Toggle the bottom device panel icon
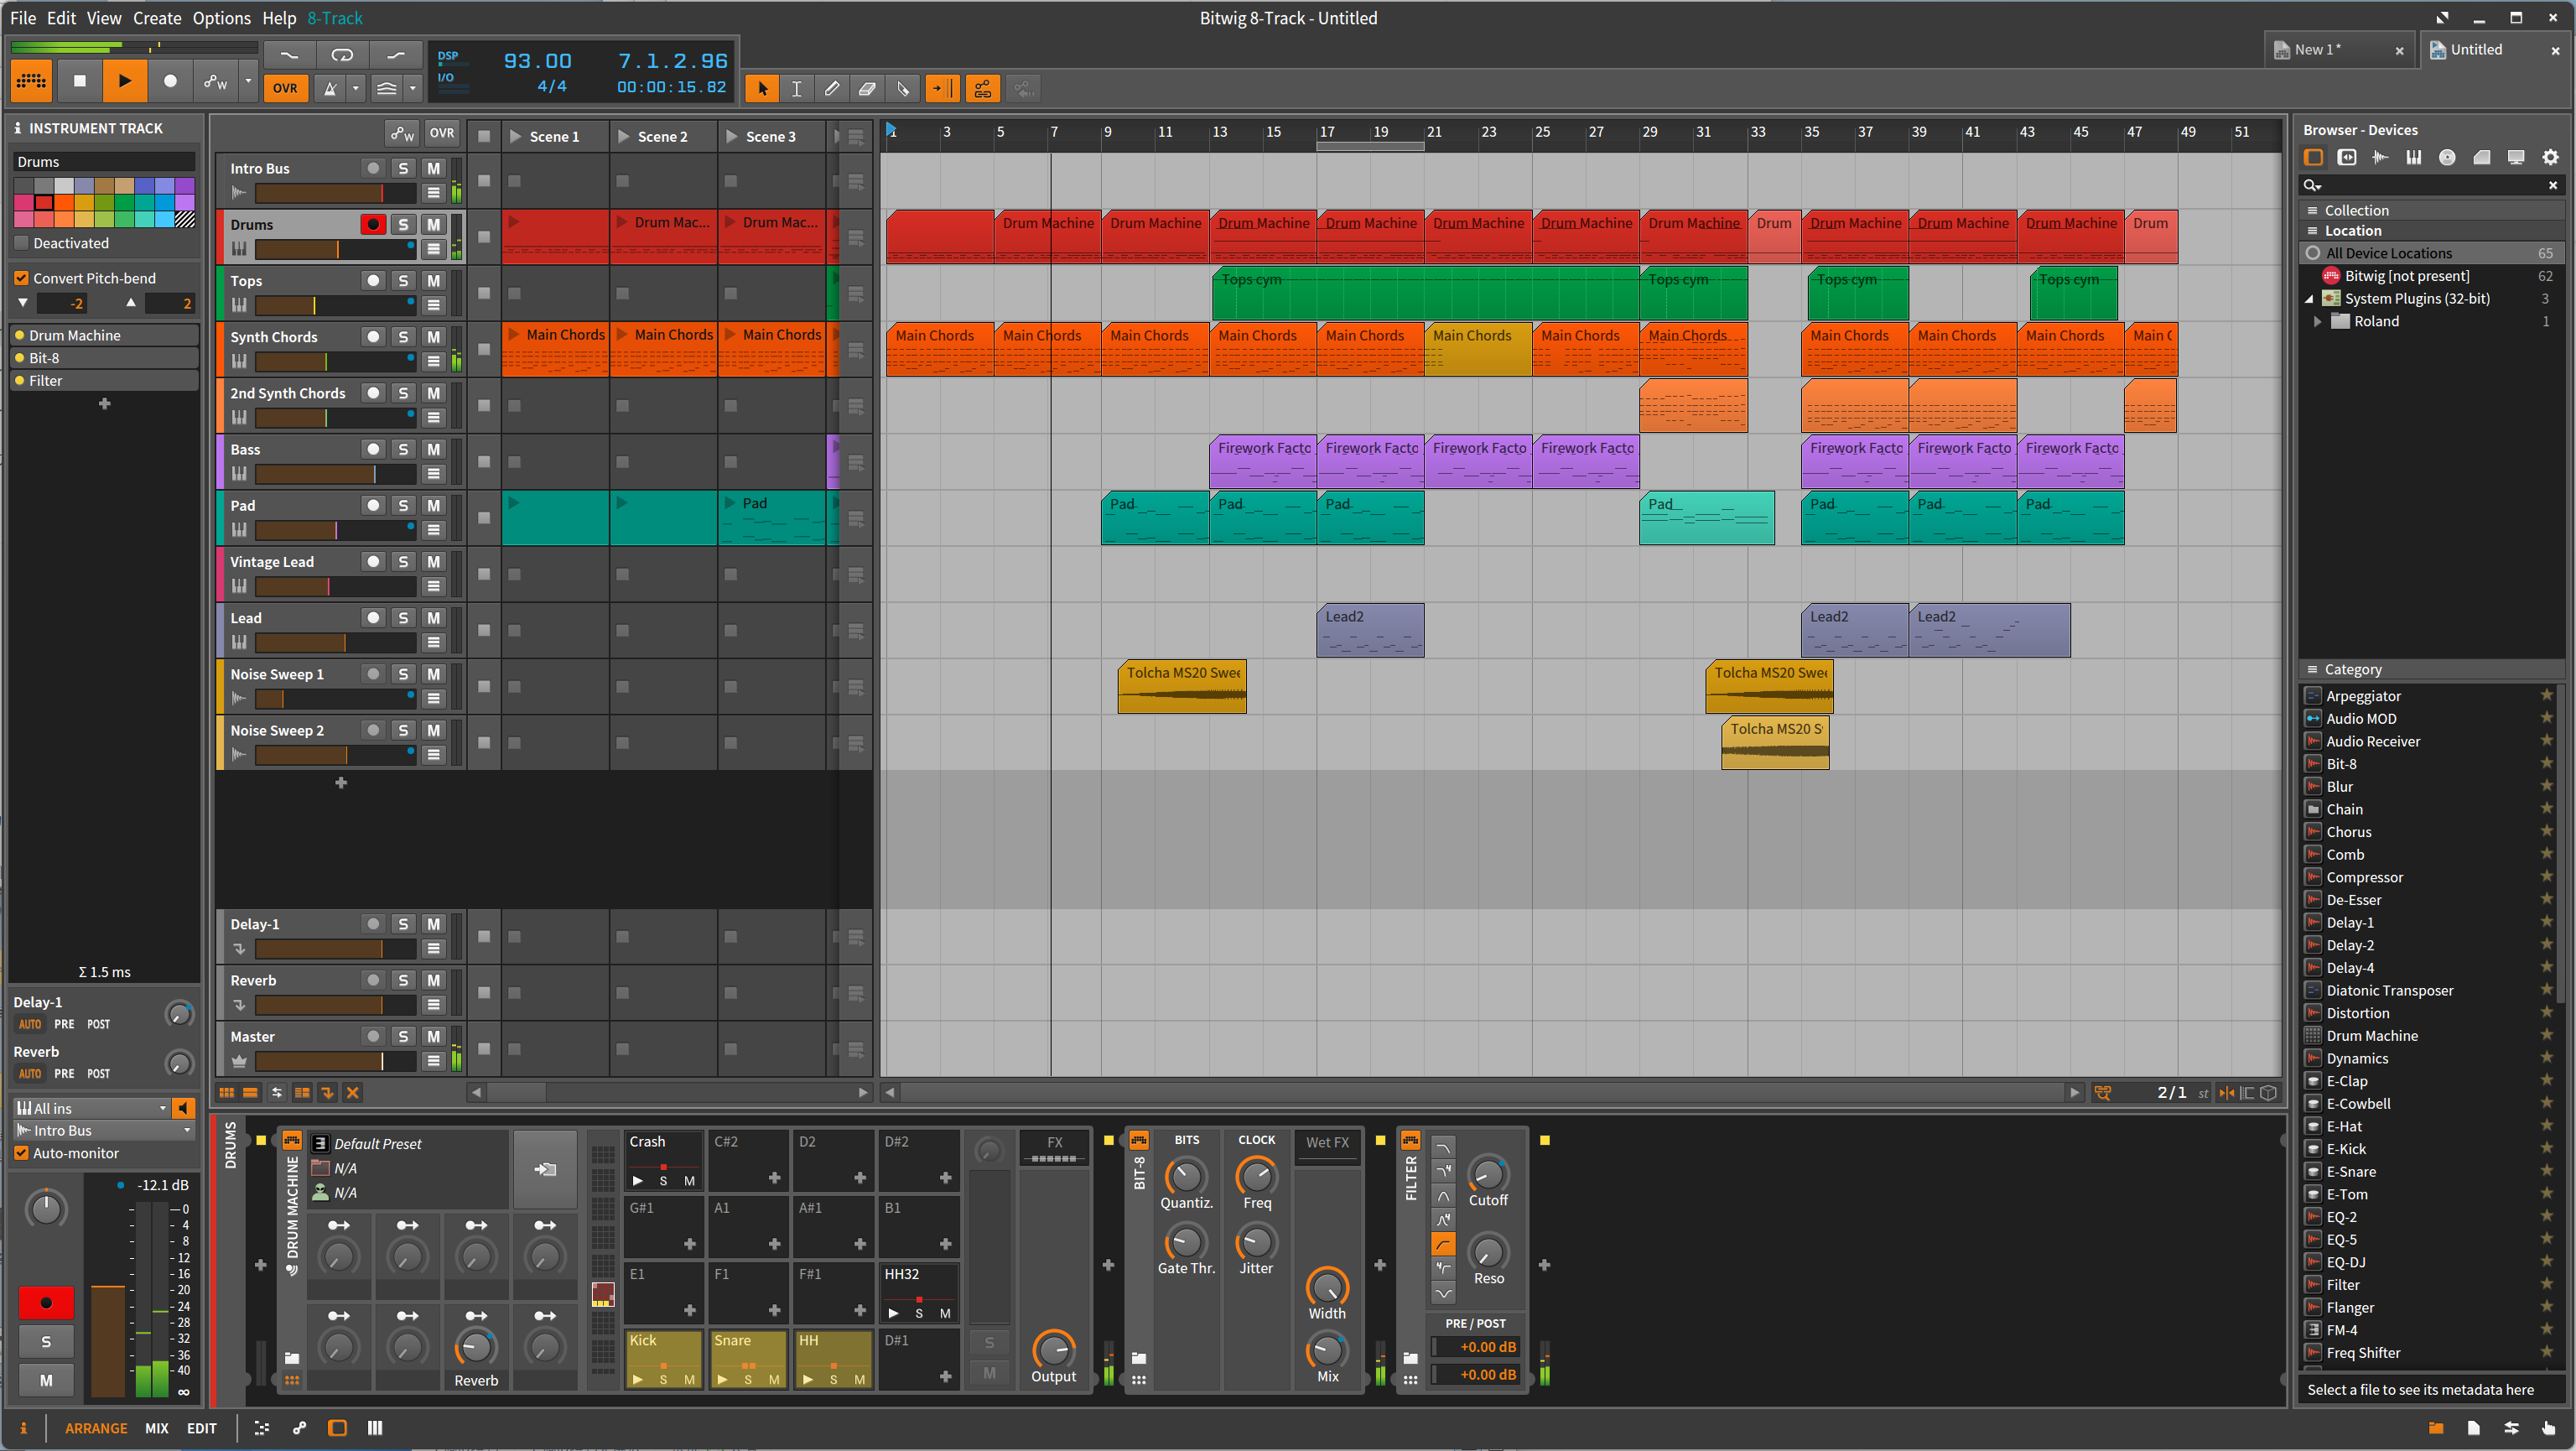The height and width of the screenshot is (1451, 2576). point(338,1428)
